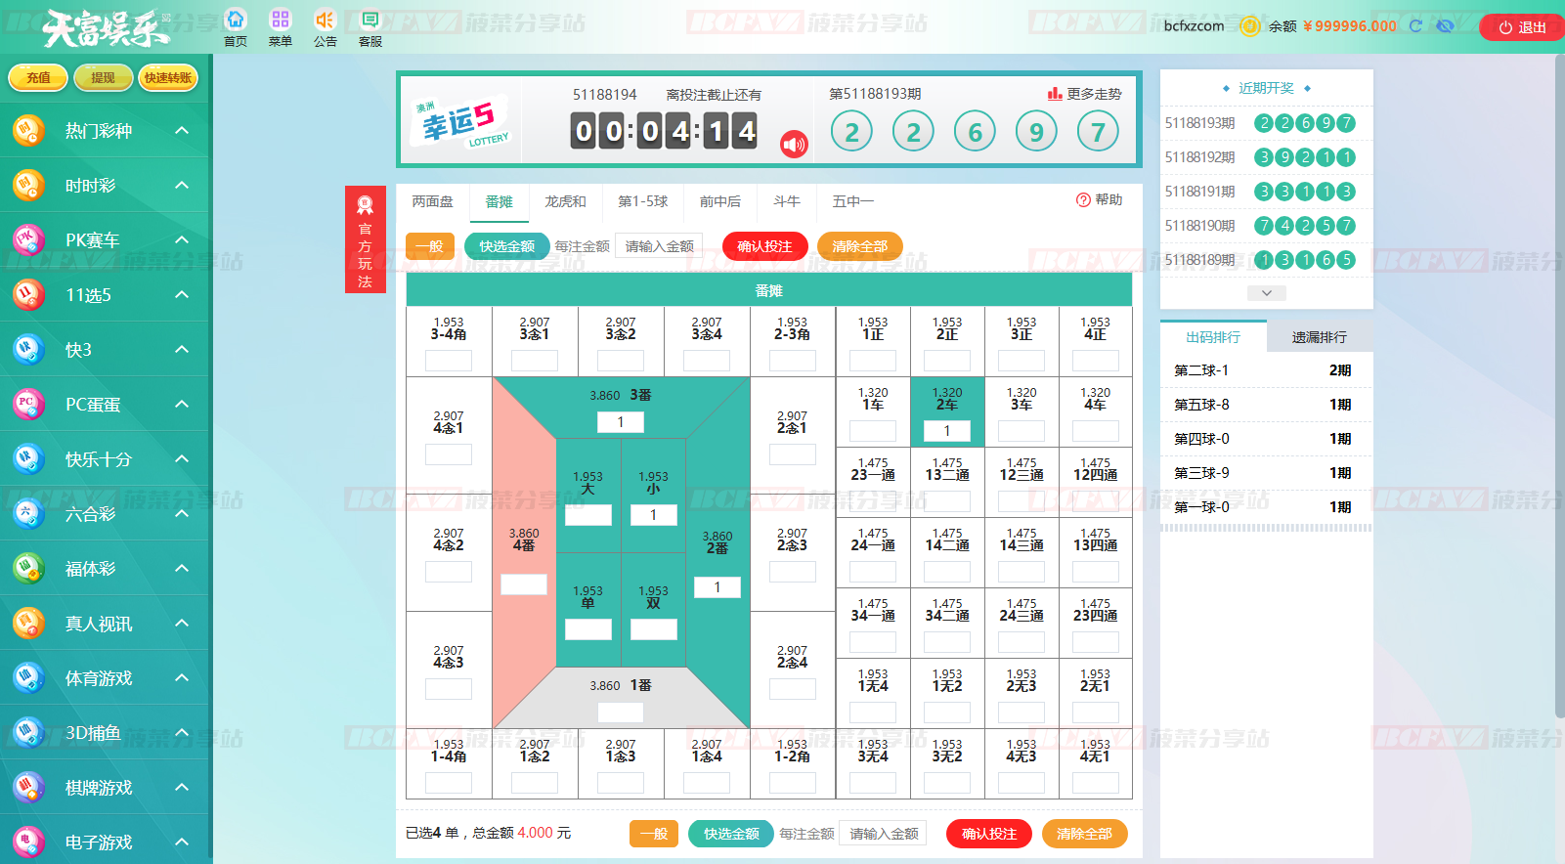1565x864 pixels.
Task: Mute the red sound speaker icon
Action: click(794, 145)
